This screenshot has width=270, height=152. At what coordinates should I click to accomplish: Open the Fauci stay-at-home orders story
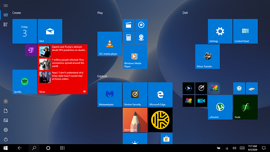point(68,76)
